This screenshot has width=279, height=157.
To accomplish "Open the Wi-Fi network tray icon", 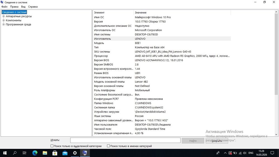I will (x=240, y=153).
